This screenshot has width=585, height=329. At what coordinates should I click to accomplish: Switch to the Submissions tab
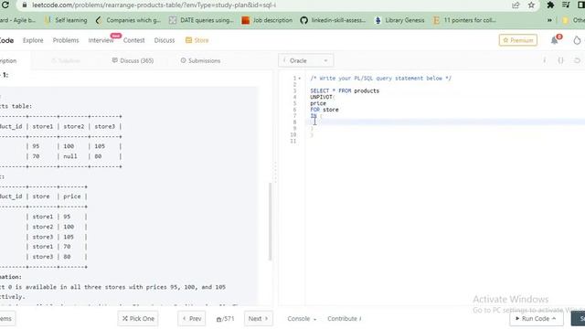pos(200,60)
